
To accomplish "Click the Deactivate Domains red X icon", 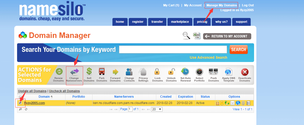I will point(245,72).
